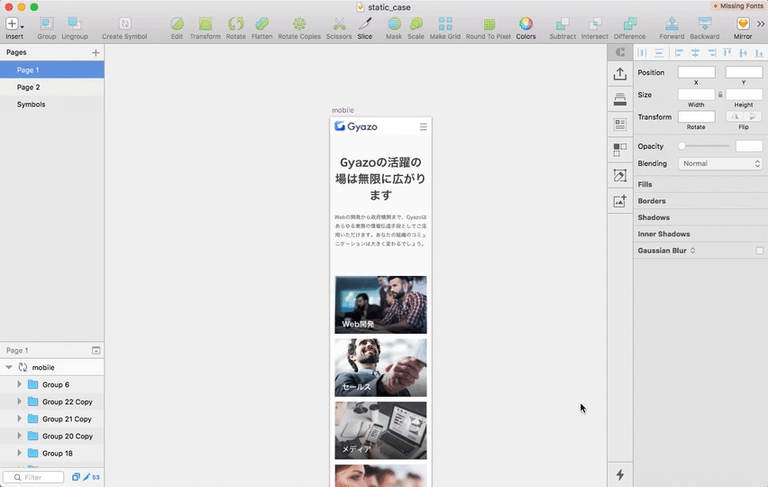Click hamburger menu in Gyazo mockup

tap(423, 127)
